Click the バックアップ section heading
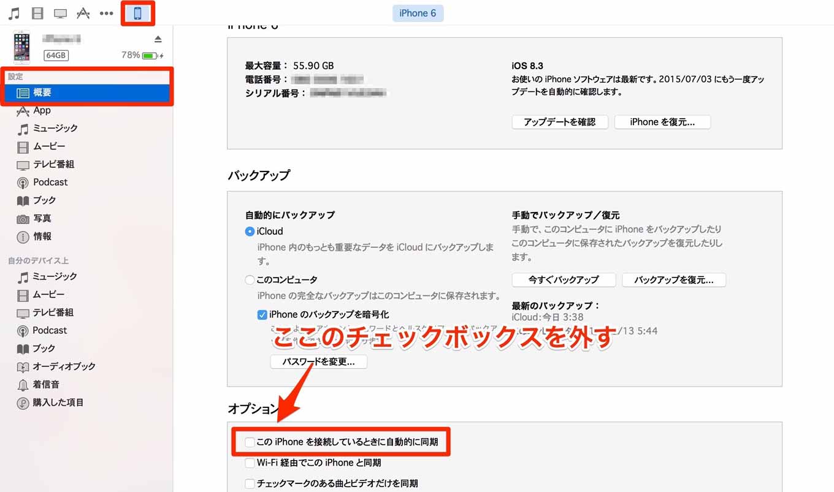 tap(259, 175)
